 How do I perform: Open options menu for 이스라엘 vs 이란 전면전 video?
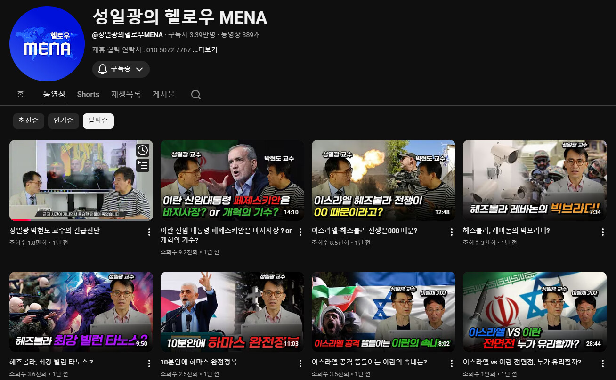point(603,364)
